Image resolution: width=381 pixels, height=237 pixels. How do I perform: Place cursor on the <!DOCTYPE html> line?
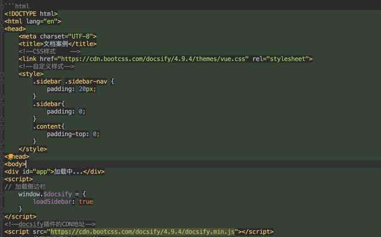pos(31,14)
